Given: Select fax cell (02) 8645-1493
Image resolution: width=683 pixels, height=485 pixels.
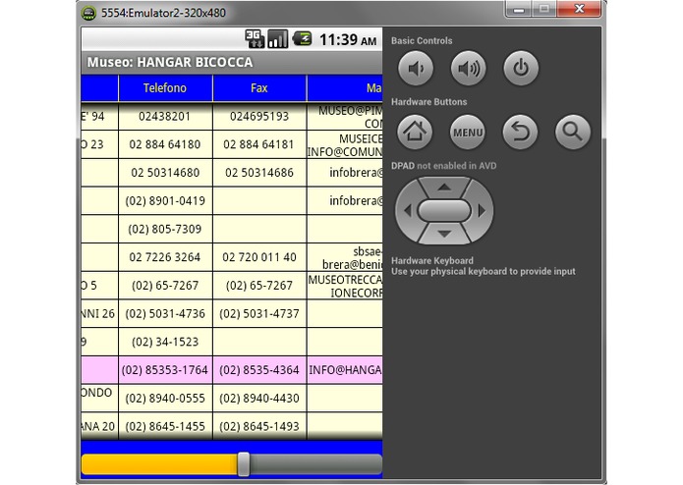Looking at the screenshot, I should (x=259, y=426).
